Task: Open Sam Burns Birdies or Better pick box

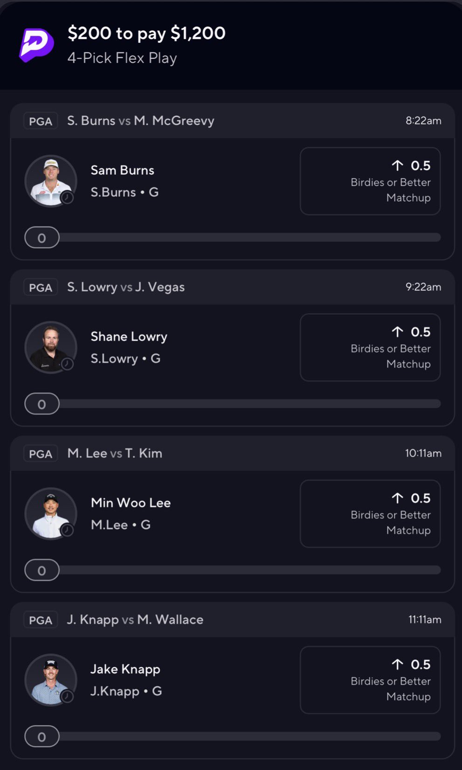Action: pyautogui.click(x=370, y=181)
